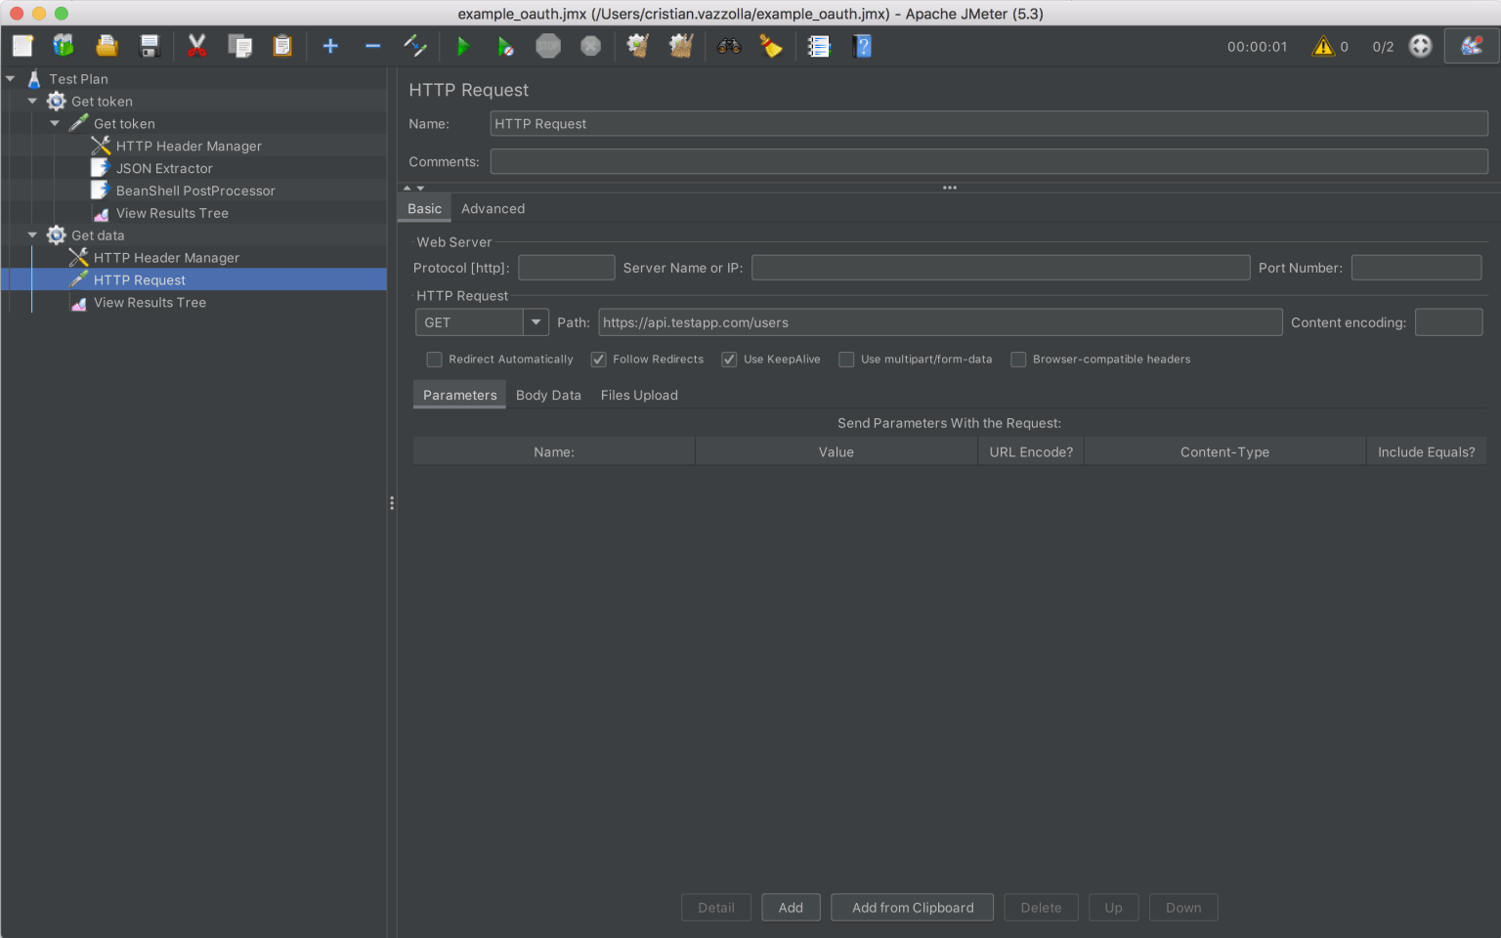This screenshot has height=938, width=1501.
Task: Click the Templates icon in the toolbar
Action: pos(63,46)
